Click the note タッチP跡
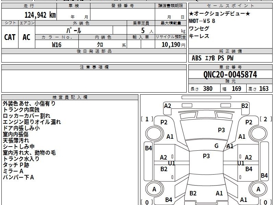This screenshot has width=274, height=205. 16,165
